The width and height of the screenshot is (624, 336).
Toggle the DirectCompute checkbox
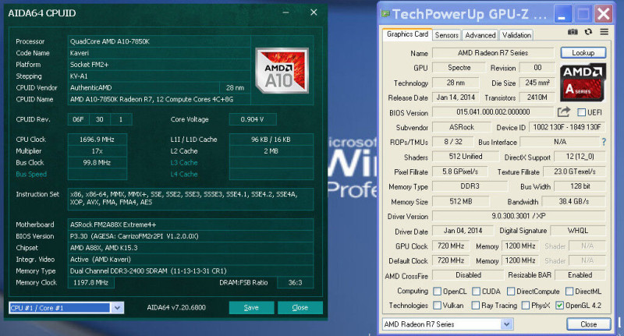click(x=511, y=292)
